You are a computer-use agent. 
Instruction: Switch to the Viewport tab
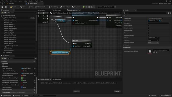pyautogui.click(x=41, y=10)
